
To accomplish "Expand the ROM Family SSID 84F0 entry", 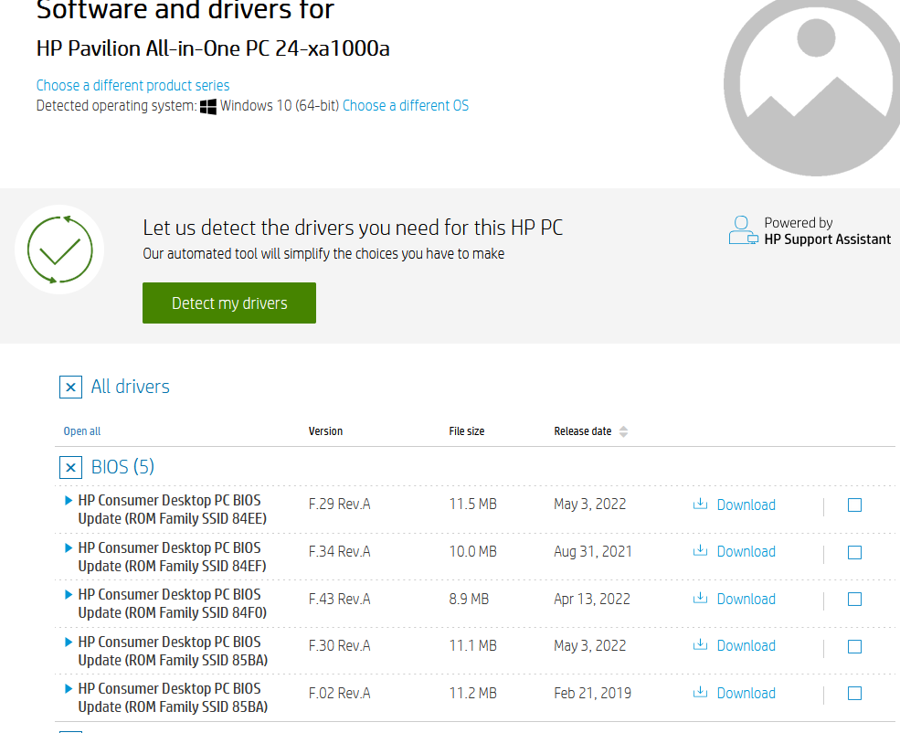I will click(69, 594).
